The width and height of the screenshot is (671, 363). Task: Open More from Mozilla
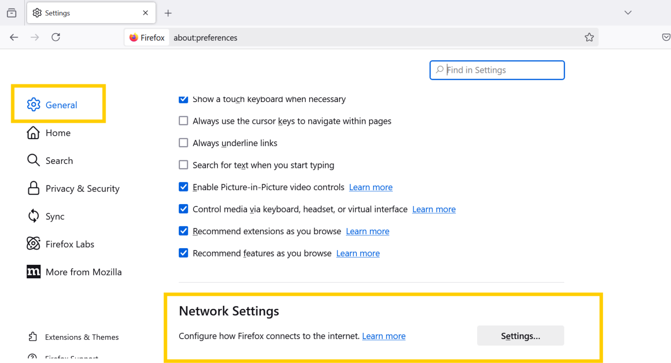[83, 271]
